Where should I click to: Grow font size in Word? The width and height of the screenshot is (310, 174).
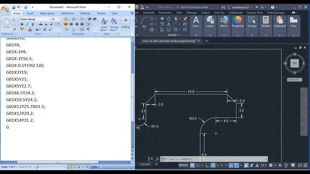(45, 29)
